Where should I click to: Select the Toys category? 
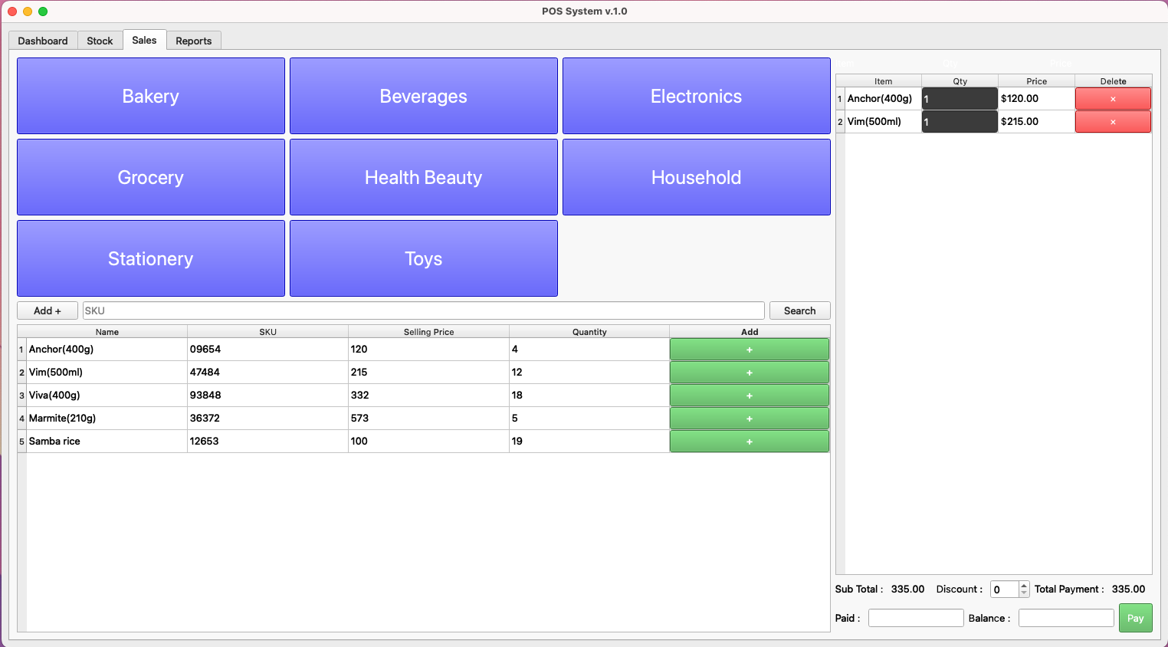click(424, 258)
